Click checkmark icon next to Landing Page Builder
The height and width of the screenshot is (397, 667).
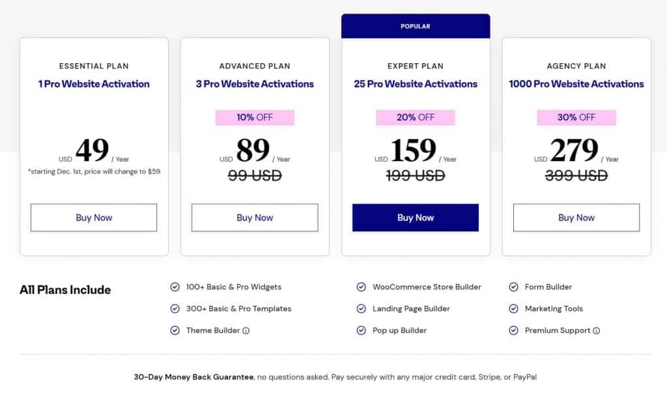361,309
